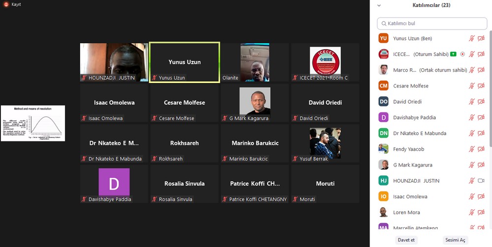Select Marco R. co-host entry in list

pos(404,70)
